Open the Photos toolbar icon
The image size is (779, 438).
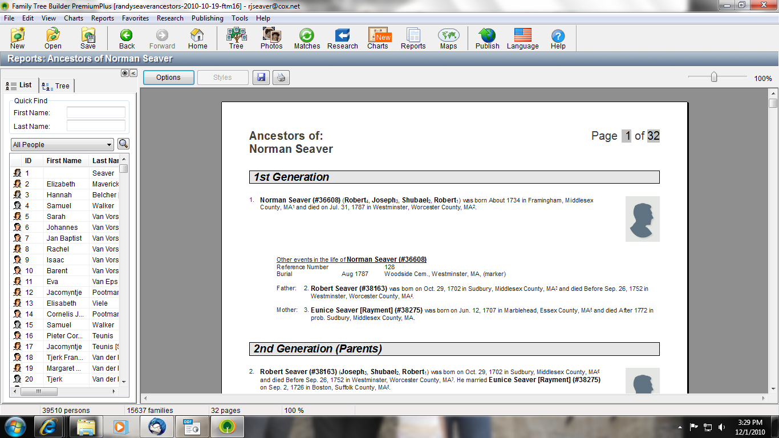(x=271, y=38)
